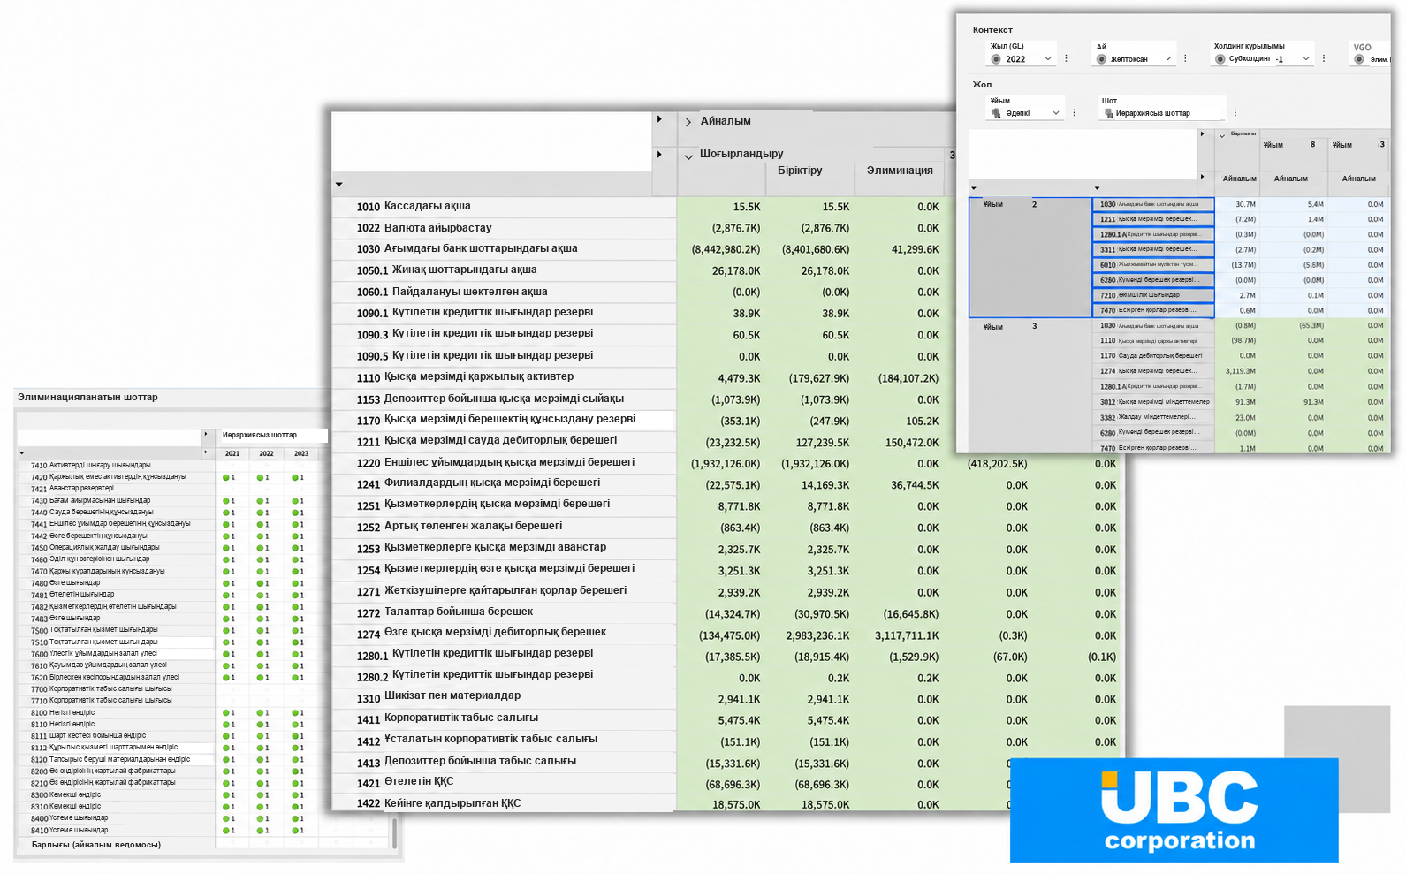Collapse the Шоғырландыру column group
1406x874 pixels.
tap(688, 156)
